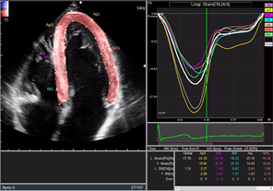Select the ApL segment label on the myocardium
This screenshot has width=273, height=191.
(96, 14)
